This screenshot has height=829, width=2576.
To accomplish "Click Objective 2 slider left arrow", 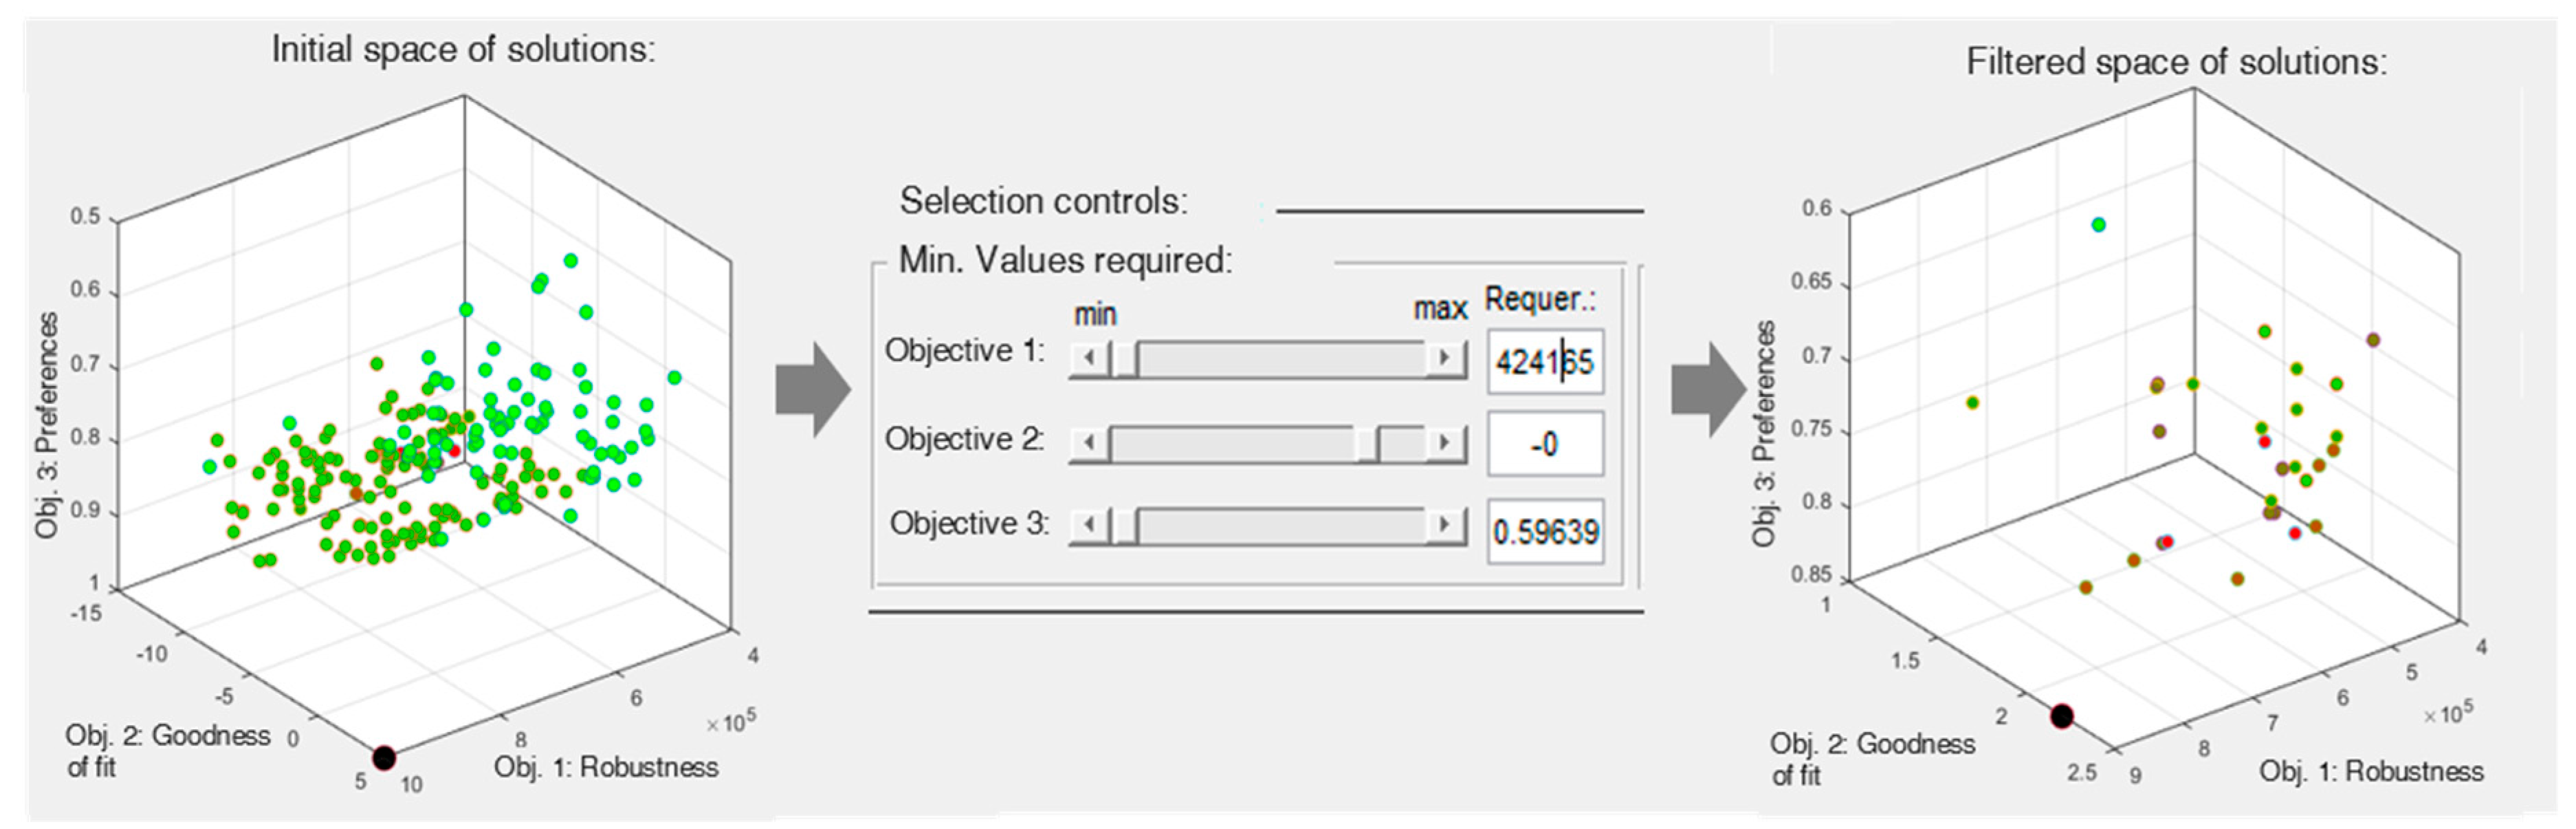I will tap(1090, 442).
